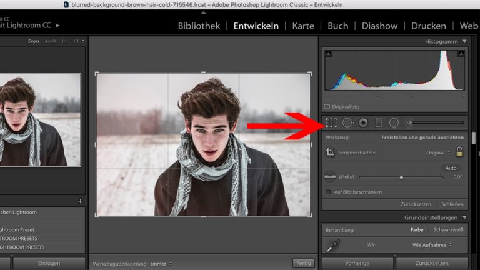Pick the straighten level tool beside Winkel

tap(330, 177)
